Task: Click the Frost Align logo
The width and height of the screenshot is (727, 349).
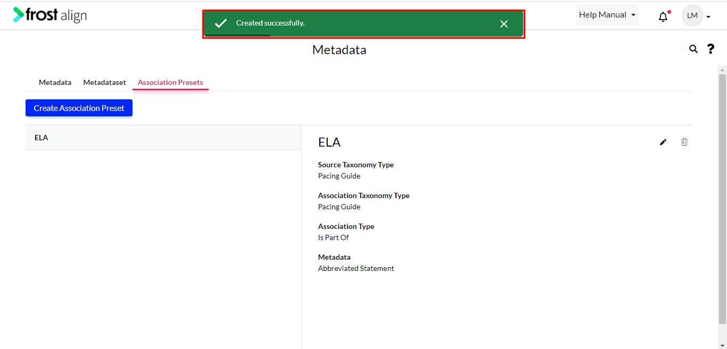Action: pos(50,15)
